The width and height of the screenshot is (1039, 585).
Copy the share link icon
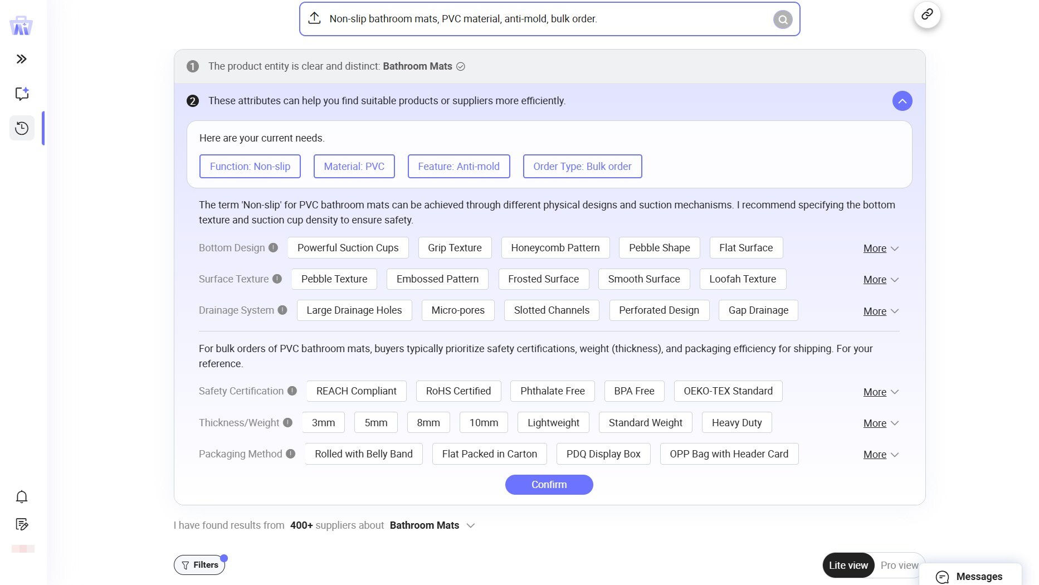tap(927, 14)
